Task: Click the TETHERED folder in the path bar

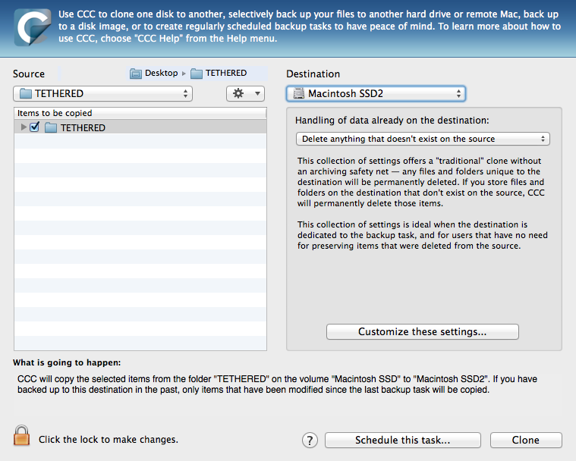Action: tap(219, 74)
